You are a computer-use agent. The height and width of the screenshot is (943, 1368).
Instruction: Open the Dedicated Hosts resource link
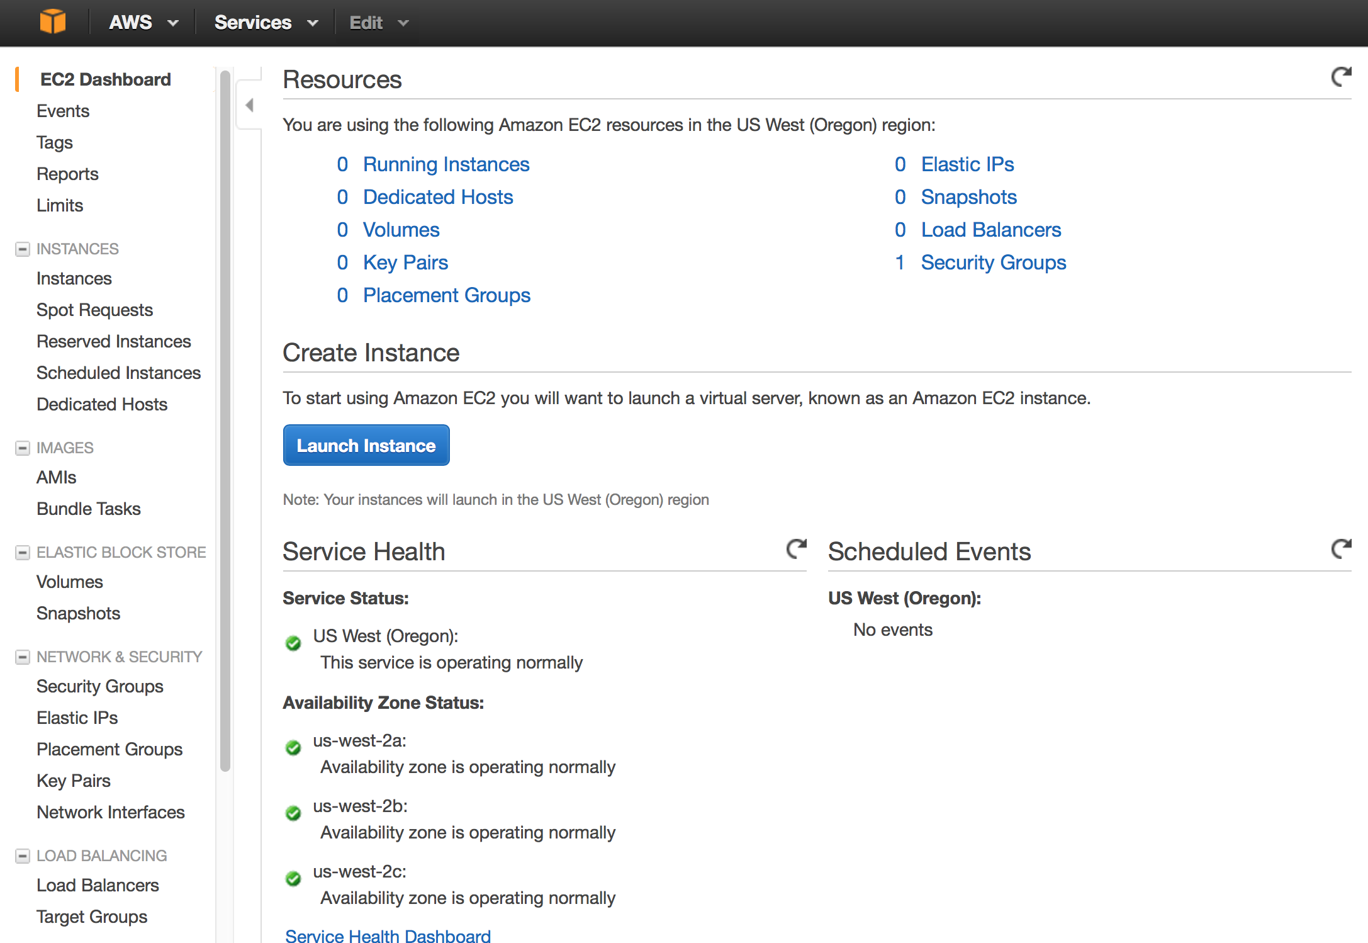[x=438, y=197]
